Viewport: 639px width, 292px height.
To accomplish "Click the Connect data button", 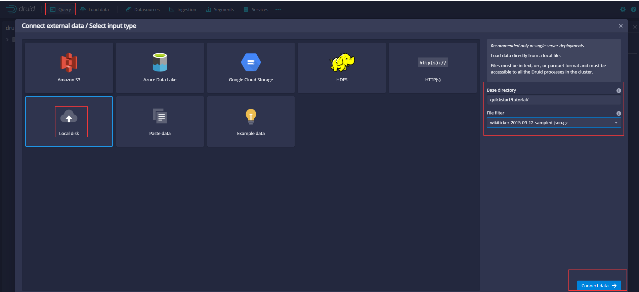I will 599,286.
